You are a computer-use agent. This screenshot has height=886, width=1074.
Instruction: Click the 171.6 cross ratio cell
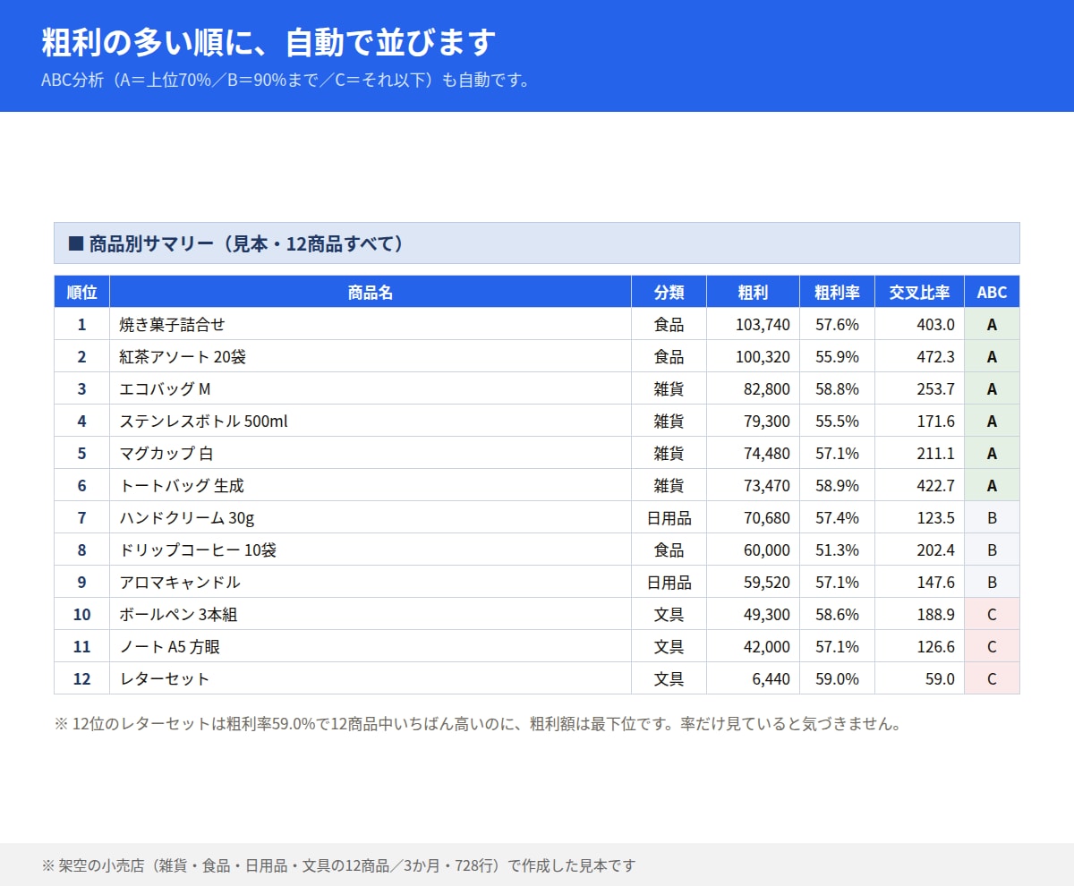(920, 421)
